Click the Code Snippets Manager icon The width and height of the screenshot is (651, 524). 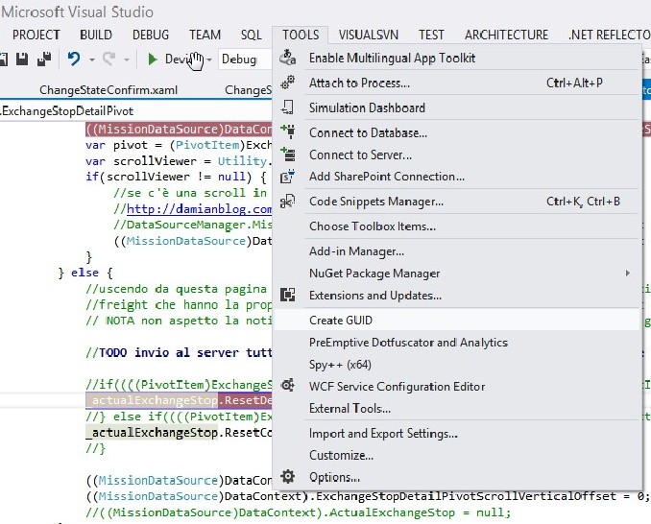tap(287, 202)
